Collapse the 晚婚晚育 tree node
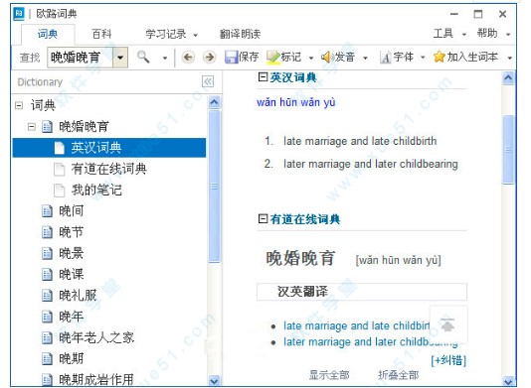Viewport: 531px width, 388px height. point(32,127)
